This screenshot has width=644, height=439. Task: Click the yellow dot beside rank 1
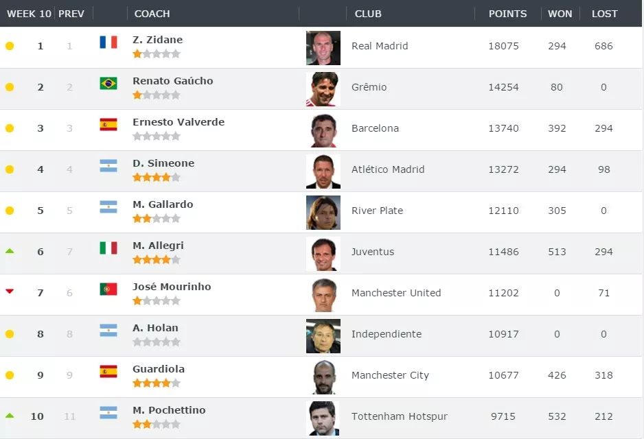click(10, 46)
